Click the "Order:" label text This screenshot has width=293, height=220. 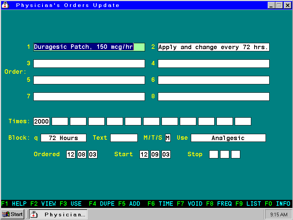(x=15, y=71)
